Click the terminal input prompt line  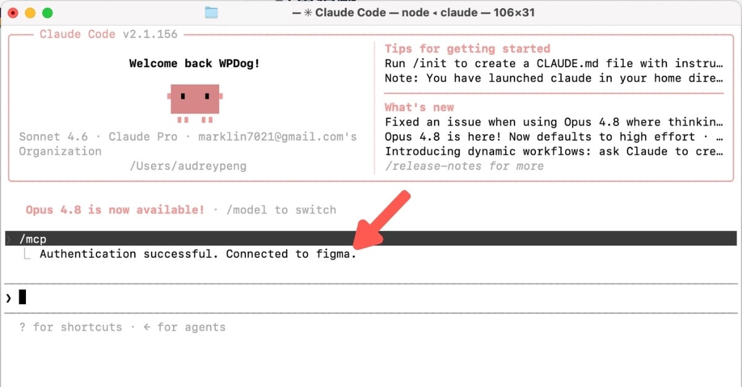(x=371, y=298)
